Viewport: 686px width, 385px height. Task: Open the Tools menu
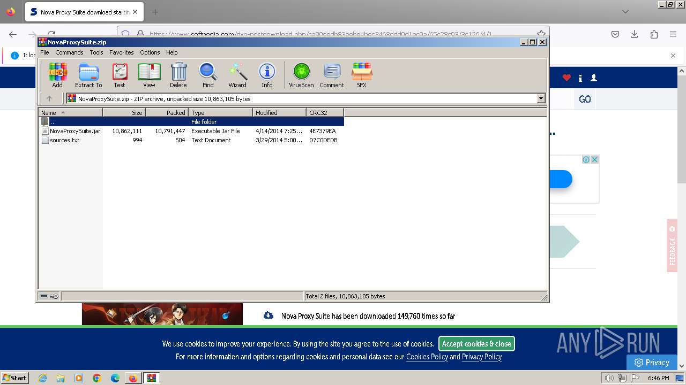pos(96,52)
